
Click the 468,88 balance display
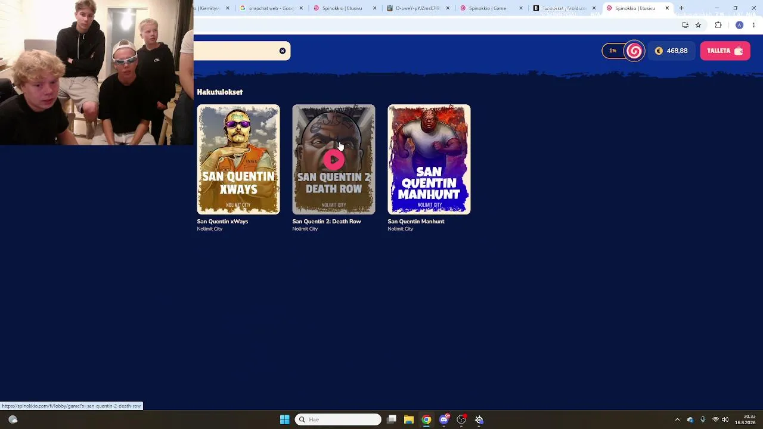672,51
